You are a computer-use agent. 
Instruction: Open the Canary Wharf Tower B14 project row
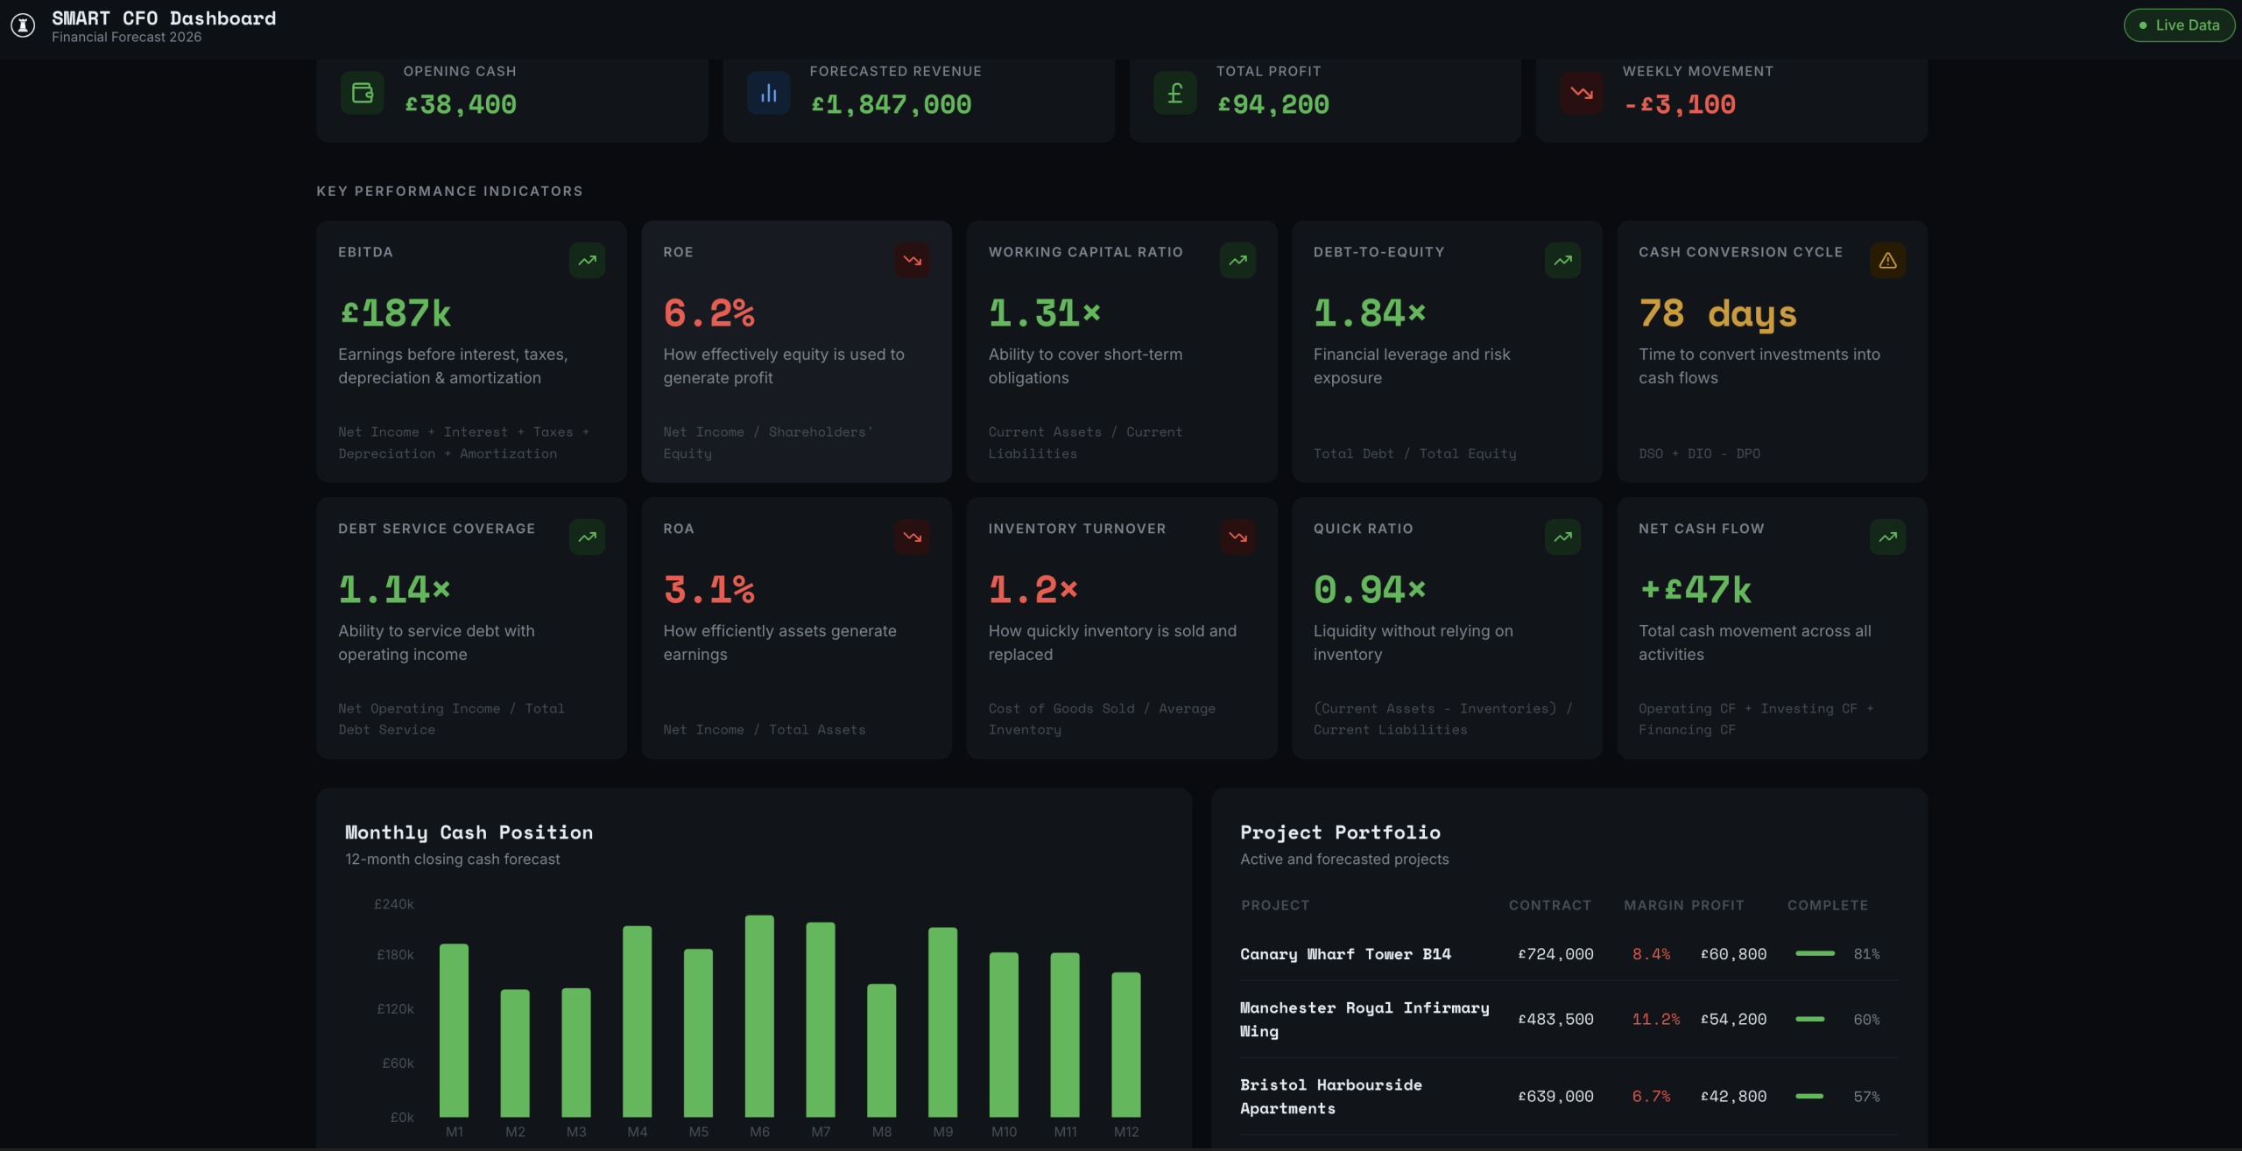[1345, 954]
